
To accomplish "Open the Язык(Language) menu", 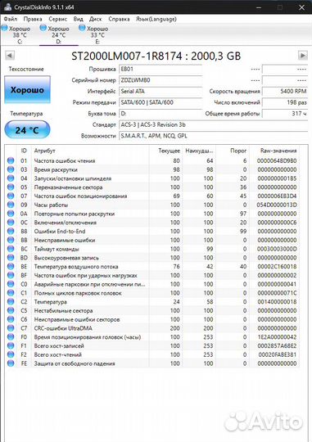I will 156,19.
